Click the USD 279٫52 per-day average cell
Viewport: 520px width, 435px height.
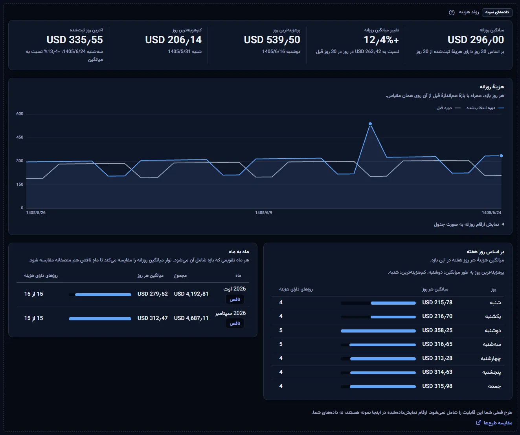pyautogui.click(x=153, y=294)
